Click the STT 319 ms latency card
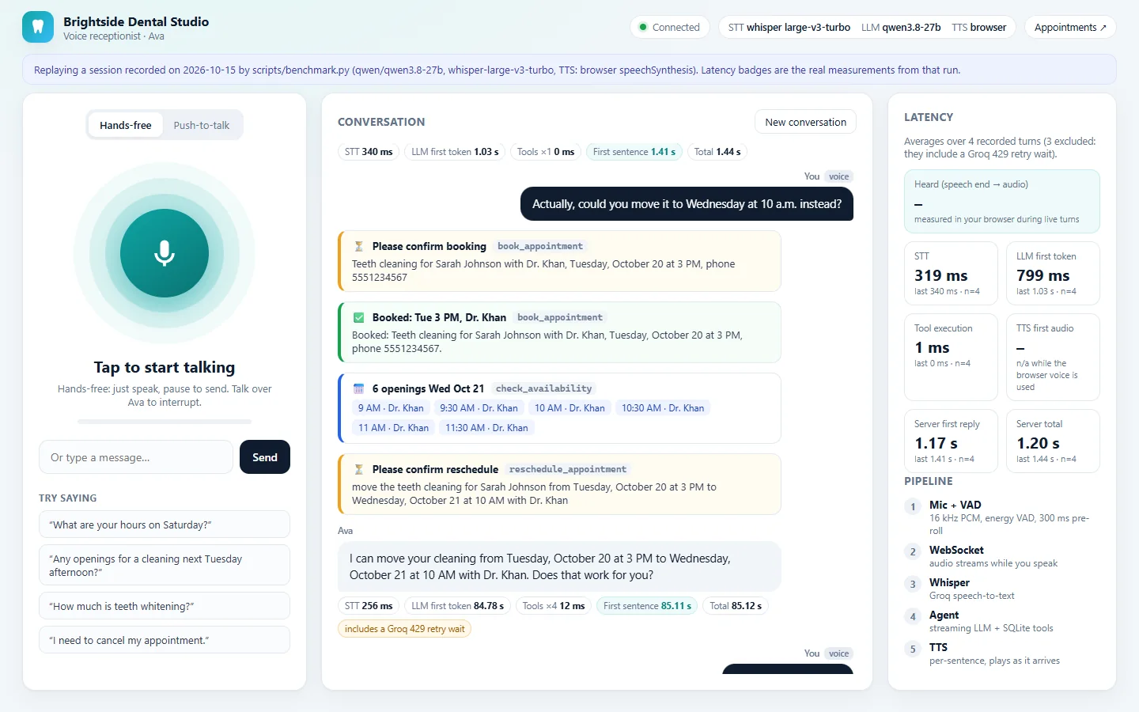 pos(951,274)
